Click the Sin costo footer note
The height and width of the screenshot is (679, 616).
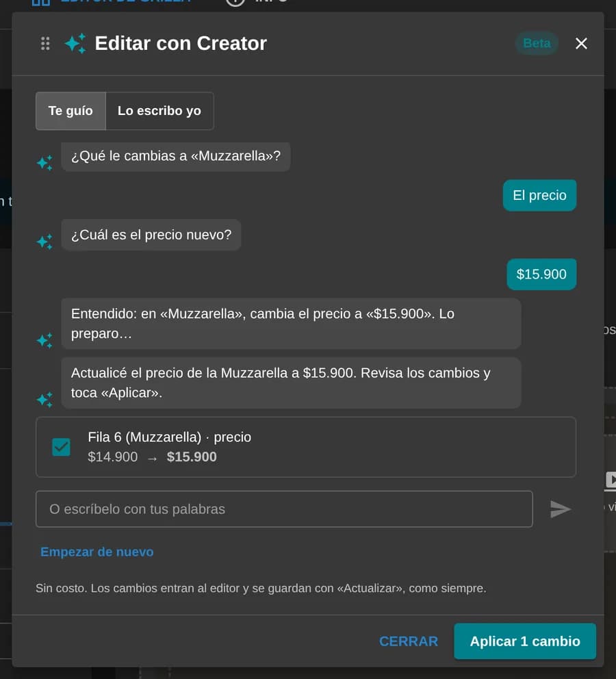[261, 589]
